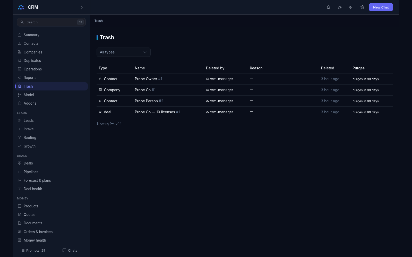The width and height of the screenshot is (412, 257).
Task: Open Probe Co #1 trashed company
Action: pos(145,90)
